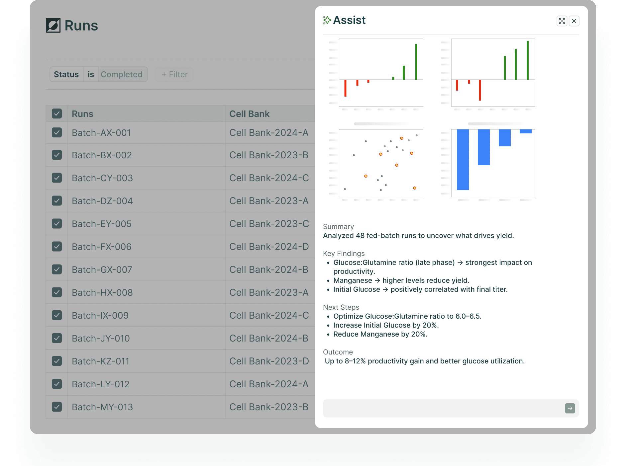Image resolution: width=626 pixels, height=466 pixels.
Task: Uncheck the Batch-AX-001 checkbox
Action: tap(57, 133)
